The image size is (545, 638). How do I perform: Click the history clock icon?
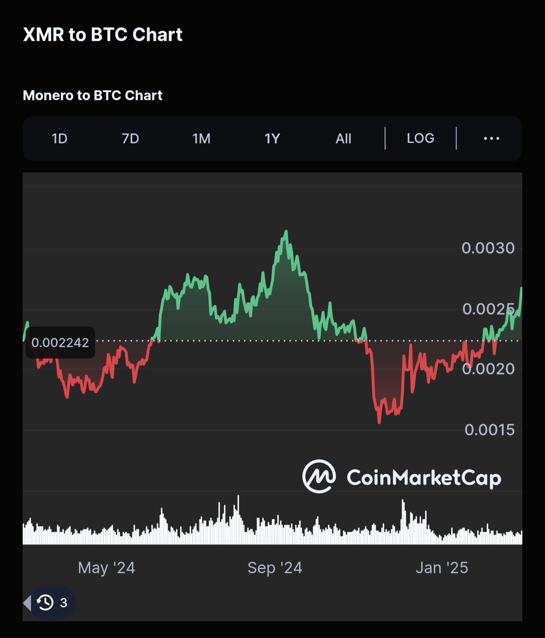(45, 602)
